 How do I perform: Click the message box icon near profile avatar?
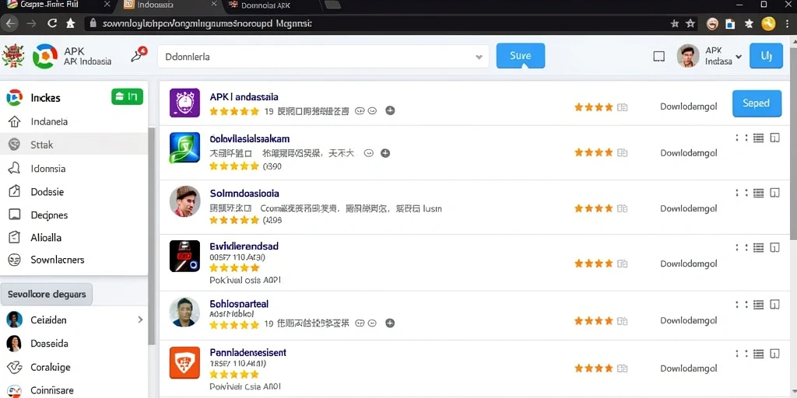[x=658, y=56]
